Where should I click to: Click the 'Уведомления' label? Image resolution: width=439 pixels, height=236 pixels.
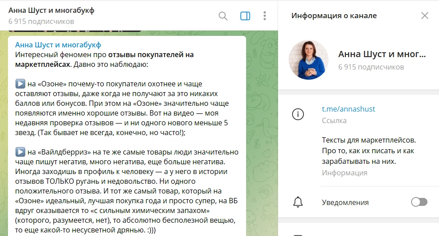coord(345,202)
